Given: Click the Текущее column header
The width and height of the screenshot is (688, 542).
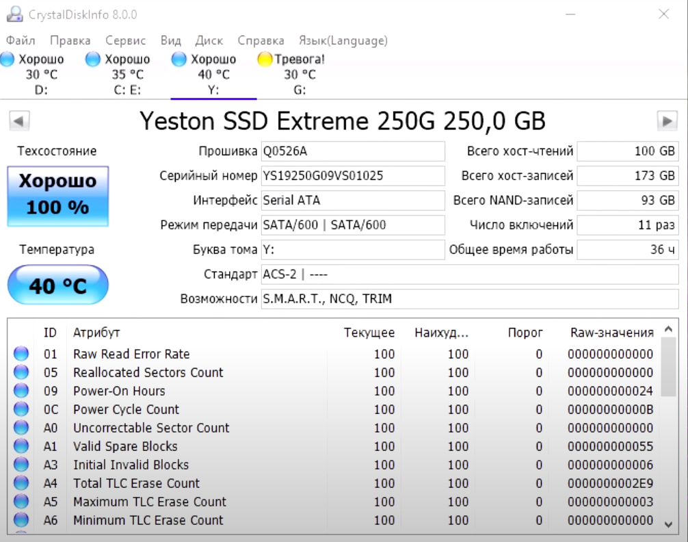Looking at the screenshot, I should (x=369, y=333).
